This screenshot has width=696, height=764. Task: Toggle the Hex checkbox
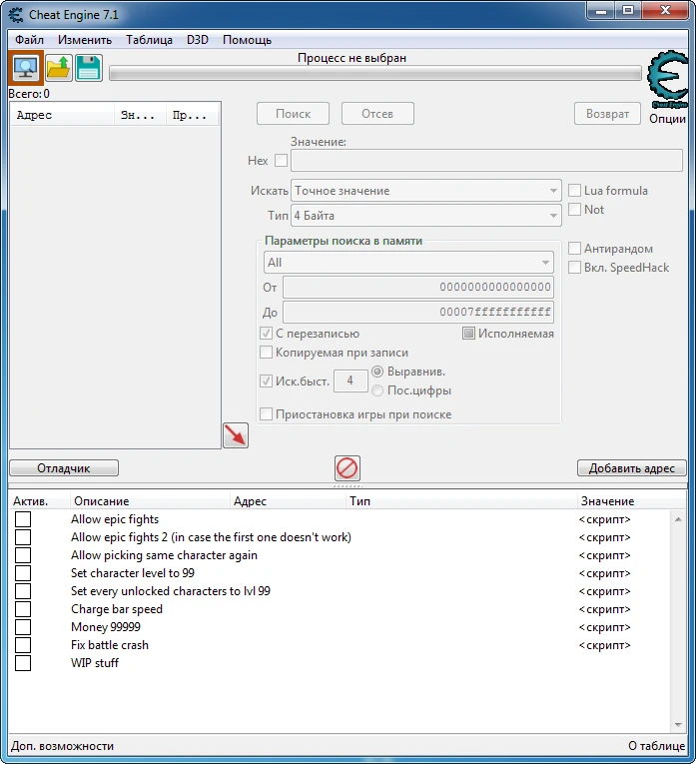pyautogui.click(x=281, y=161)
